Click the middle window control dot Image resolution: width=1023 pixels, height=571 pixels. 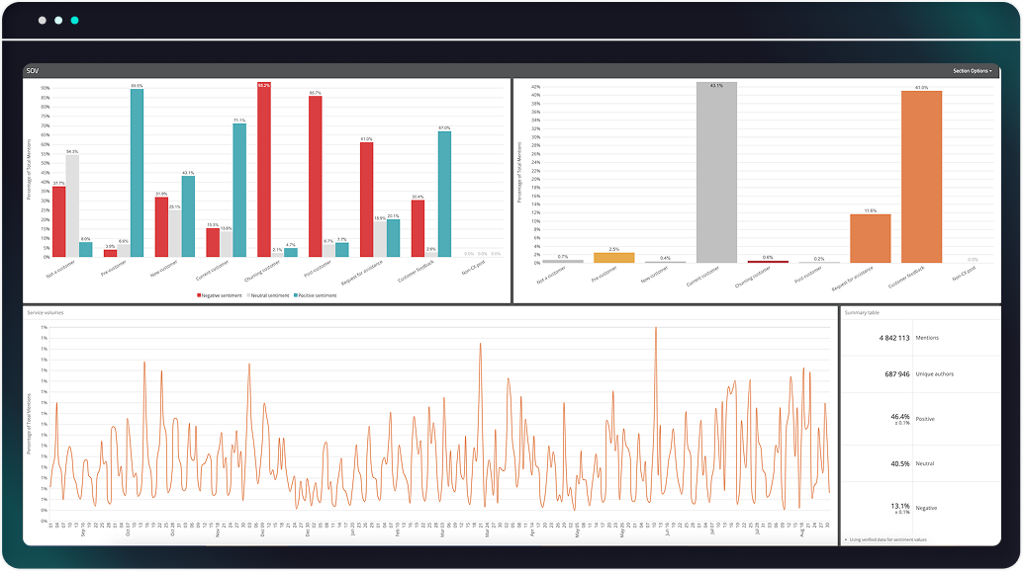(58, 20)
